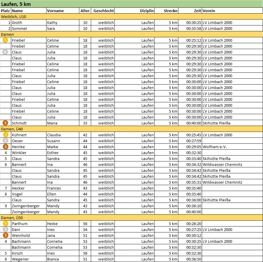Image resolution: width=263 pixels, height=262 pixels.
Task: Click the silver medal next to Dani Ines
Action: point(5,229)
